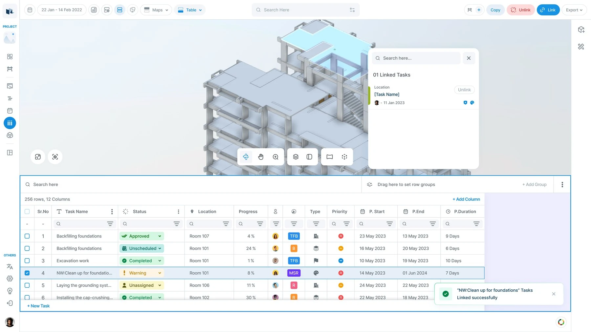The width and height of the screenshot is (591, 332).
Task: Click the section box icon in viewer toolbar
Action: (x=330, y=157)
